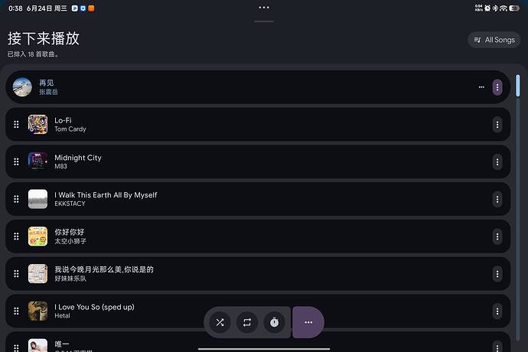This screenshot has height=352, width=528.
Task: Click the sheet drag handle under the top dots
Action: [264, 21]
